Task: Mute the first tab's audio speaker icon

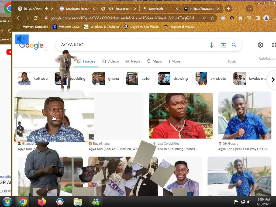Action: pyautogui.click(x=46, y=8)
